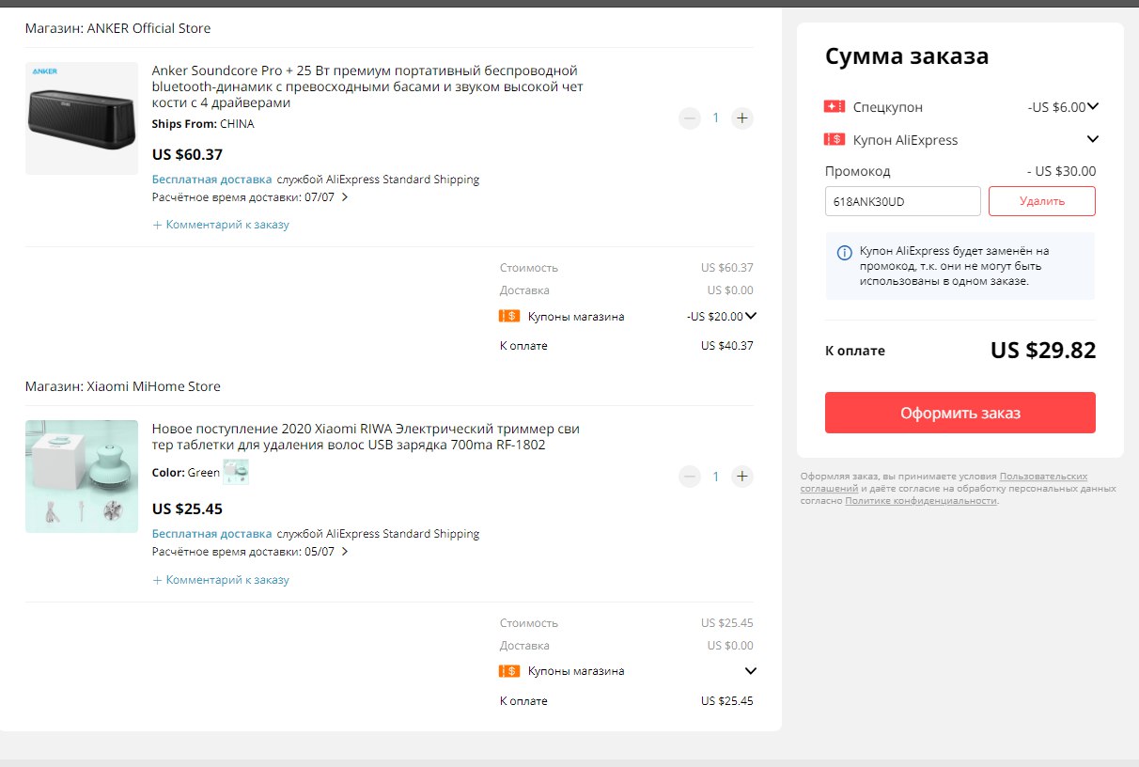Open Anker delivery time 07/07 chevron
The height and width of the screenshot is (767, 1139).
(x=345, y=197)
